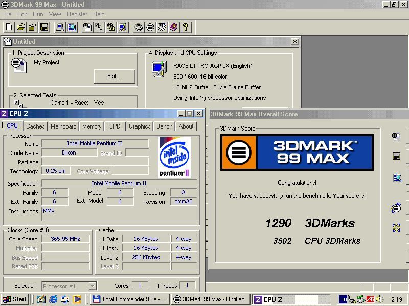
Task: Click the 3DMark 99 Max banner
Action: point(297,152)
